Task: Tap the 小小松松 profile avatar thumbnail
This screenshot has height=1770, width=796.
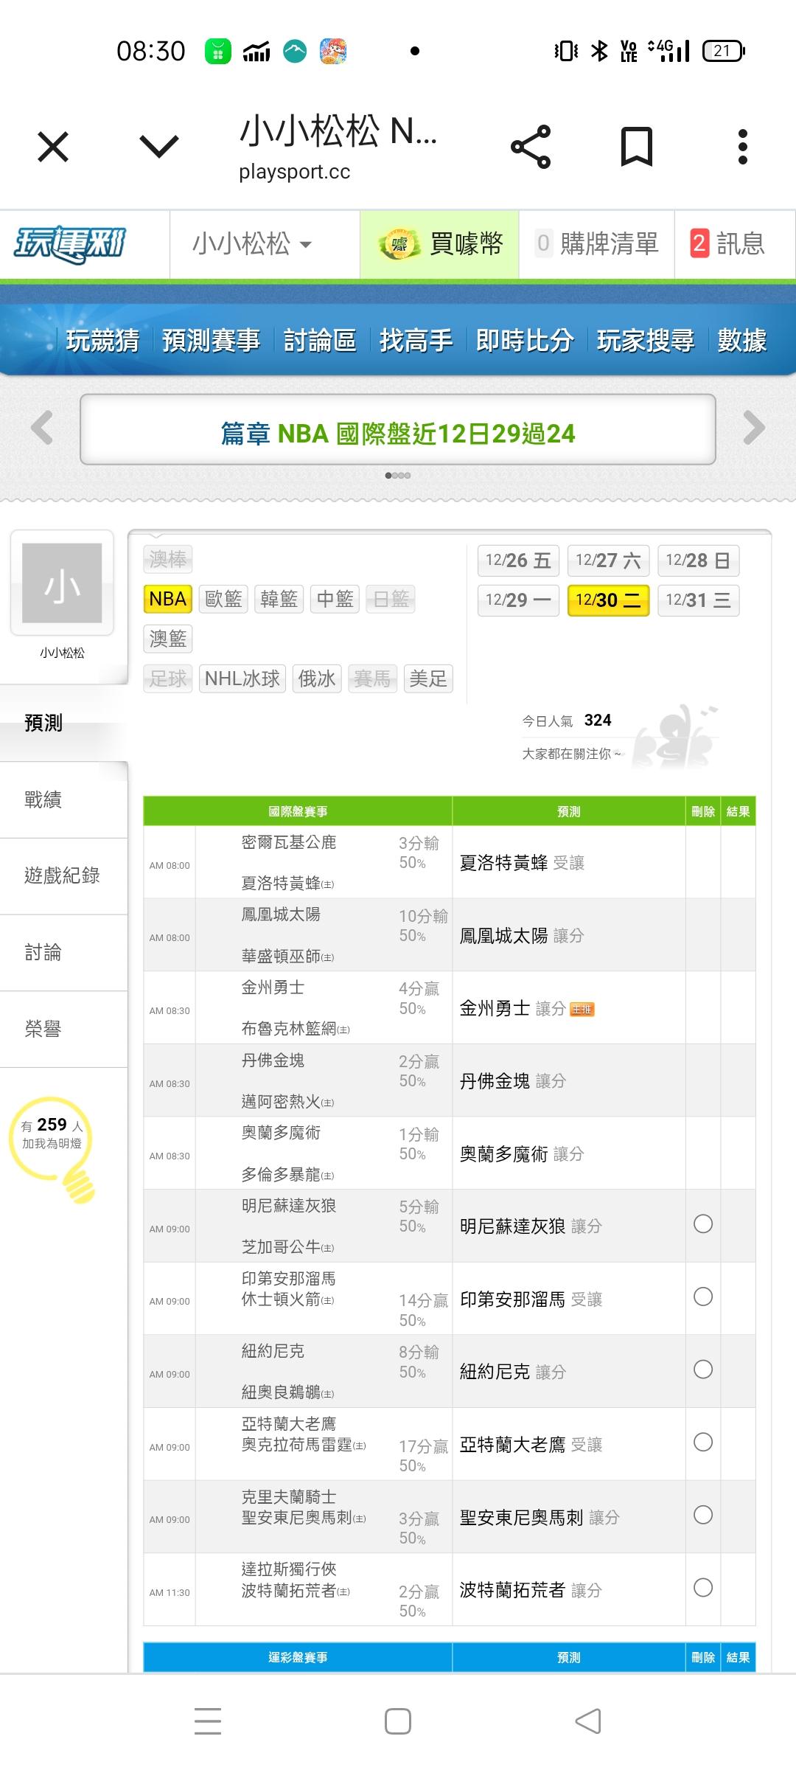Action: pos(62,583)
